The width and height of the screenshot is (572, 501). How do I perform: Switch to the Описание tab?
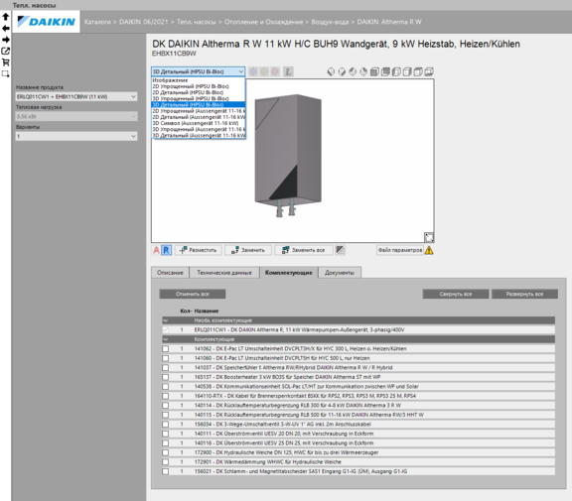click(x=170, y=273)
